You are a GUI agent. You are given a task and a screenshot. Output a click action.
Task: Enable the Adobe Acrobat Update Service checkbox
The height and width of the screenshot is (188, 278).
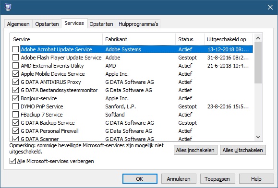click(x=15, y=49)
